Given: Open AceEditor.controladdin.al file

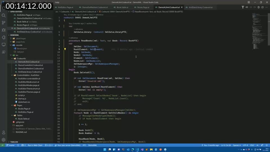Looking at the screenshot, I should (29, 79).
